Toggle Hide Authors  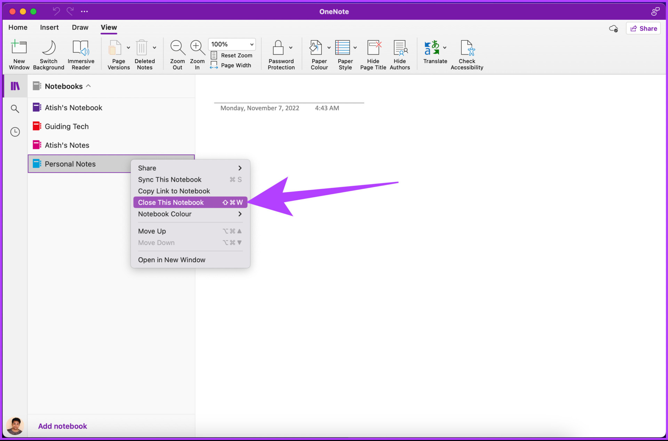(399, 54)
